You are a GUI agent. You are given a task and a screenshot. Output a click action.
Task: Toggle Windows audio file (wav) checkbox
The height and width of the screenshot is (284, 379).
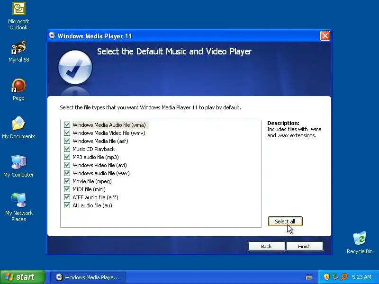point(67,173)
